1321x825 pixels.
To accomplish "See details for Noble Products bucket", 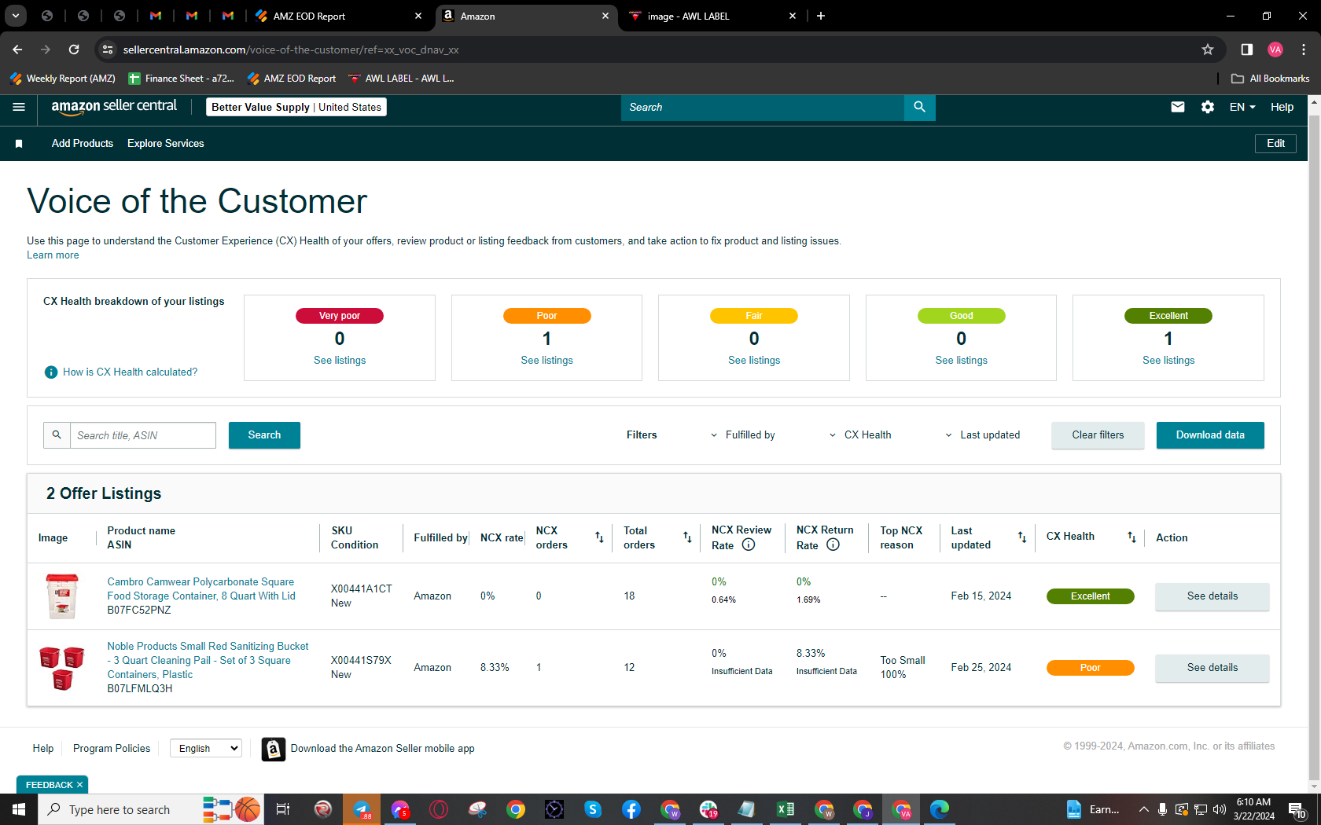I will [x=1212, y=668].
